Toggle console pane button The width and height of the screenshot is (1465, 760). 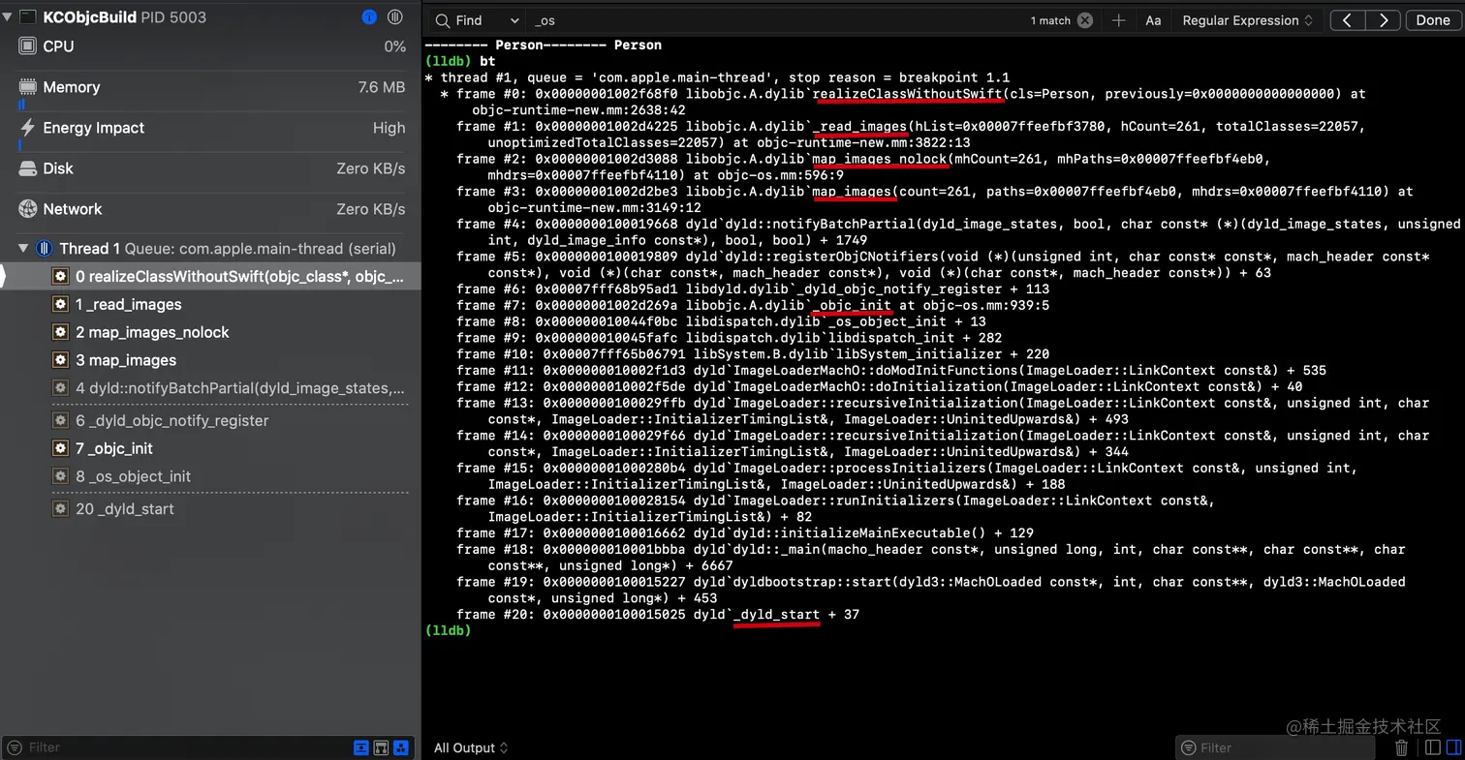tap(1453, 747)
